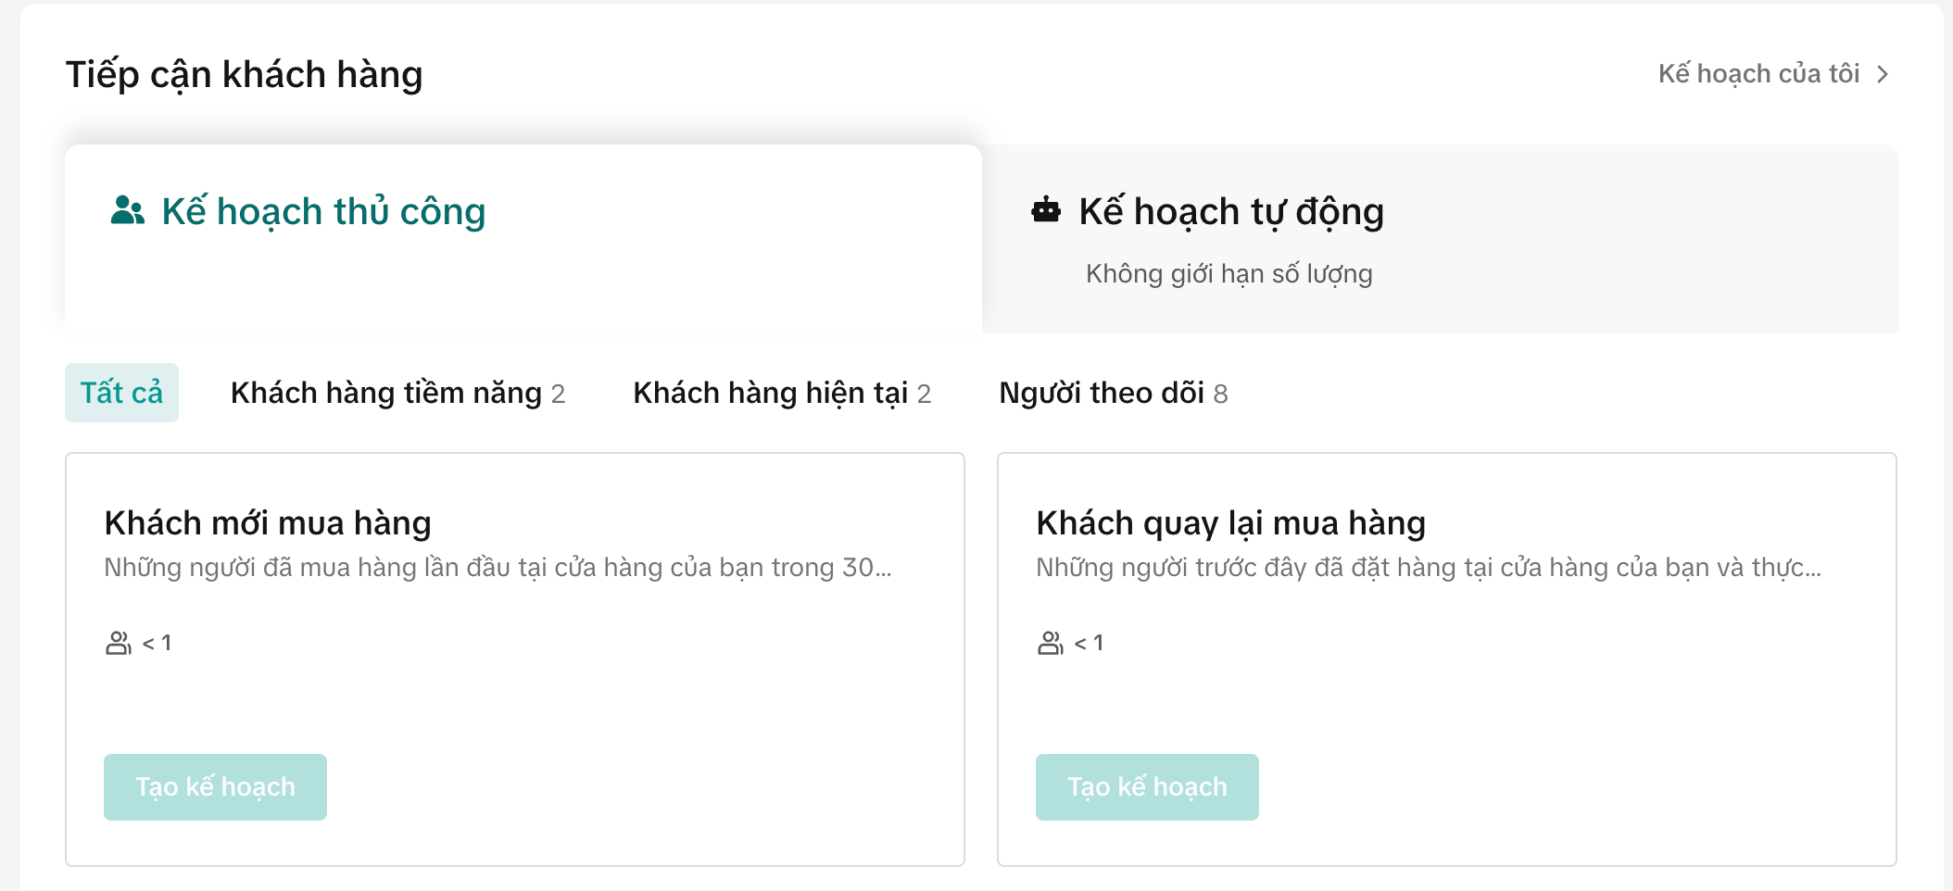This screenshot has height=891, width=1953.
Task: Click the Khách mới mua hàng card title
Action: click(x=268, y=523)
